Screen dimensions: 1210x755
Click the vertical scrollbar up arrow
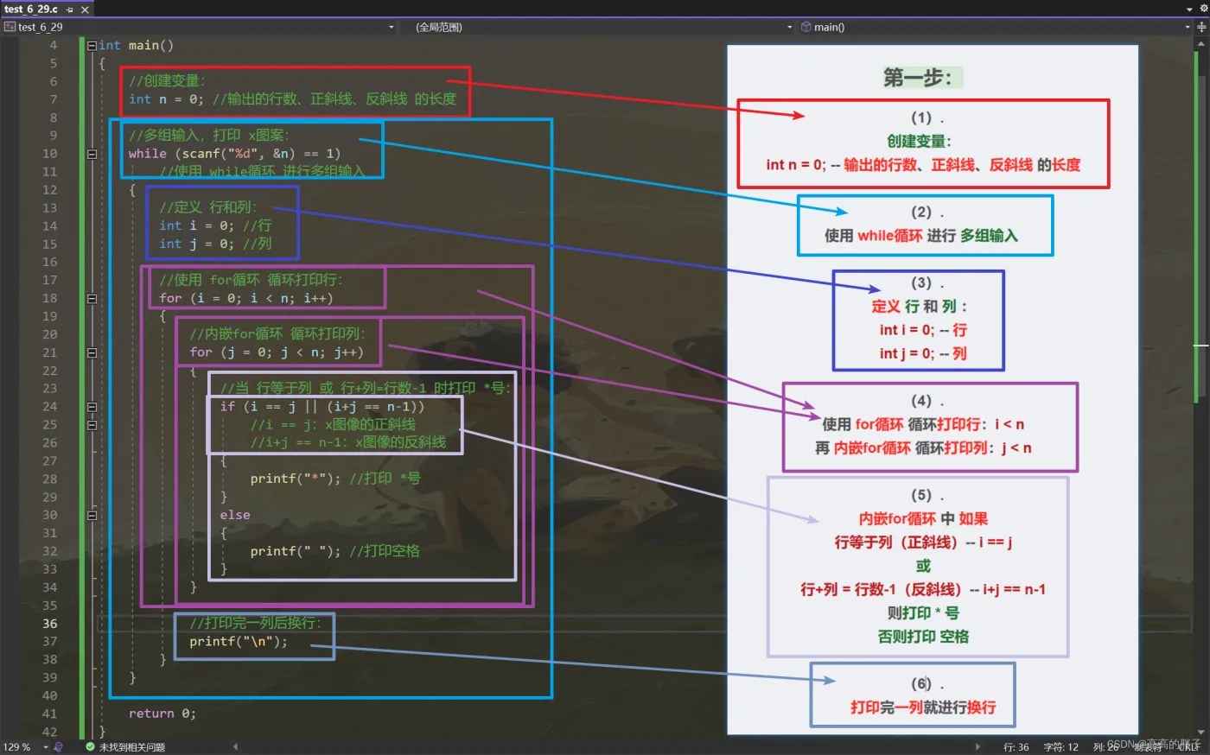1201,43
